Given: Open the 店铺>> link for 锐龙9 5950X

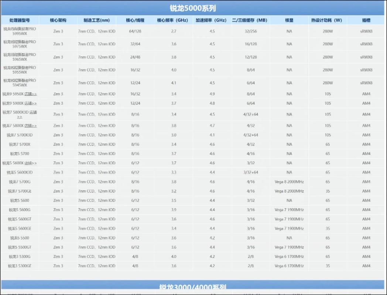Looking at the screenshot, I should 31,94.
